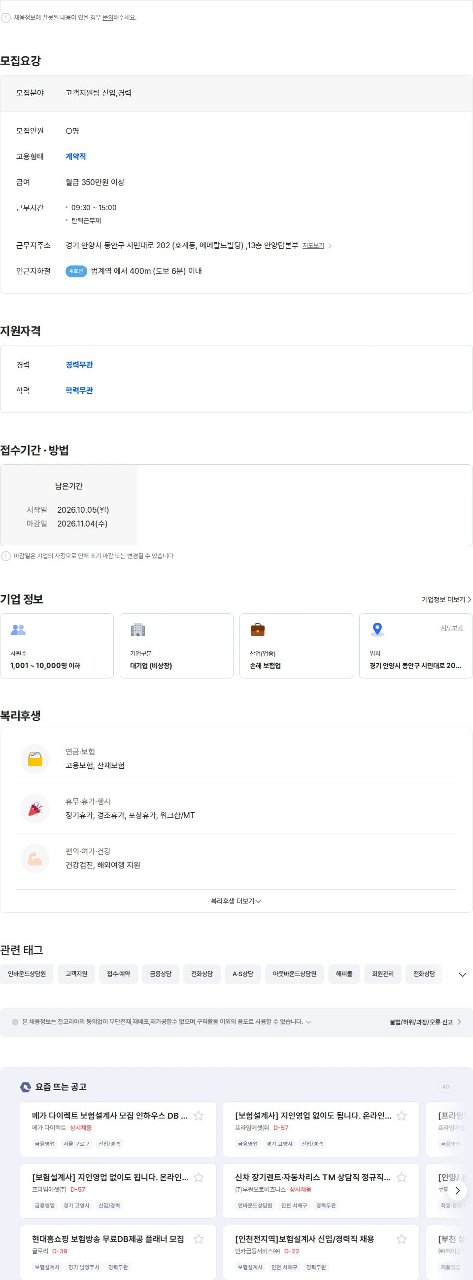
Task: Click the chevron after the work address 지도보기
Action: click(x=330, y=245)
